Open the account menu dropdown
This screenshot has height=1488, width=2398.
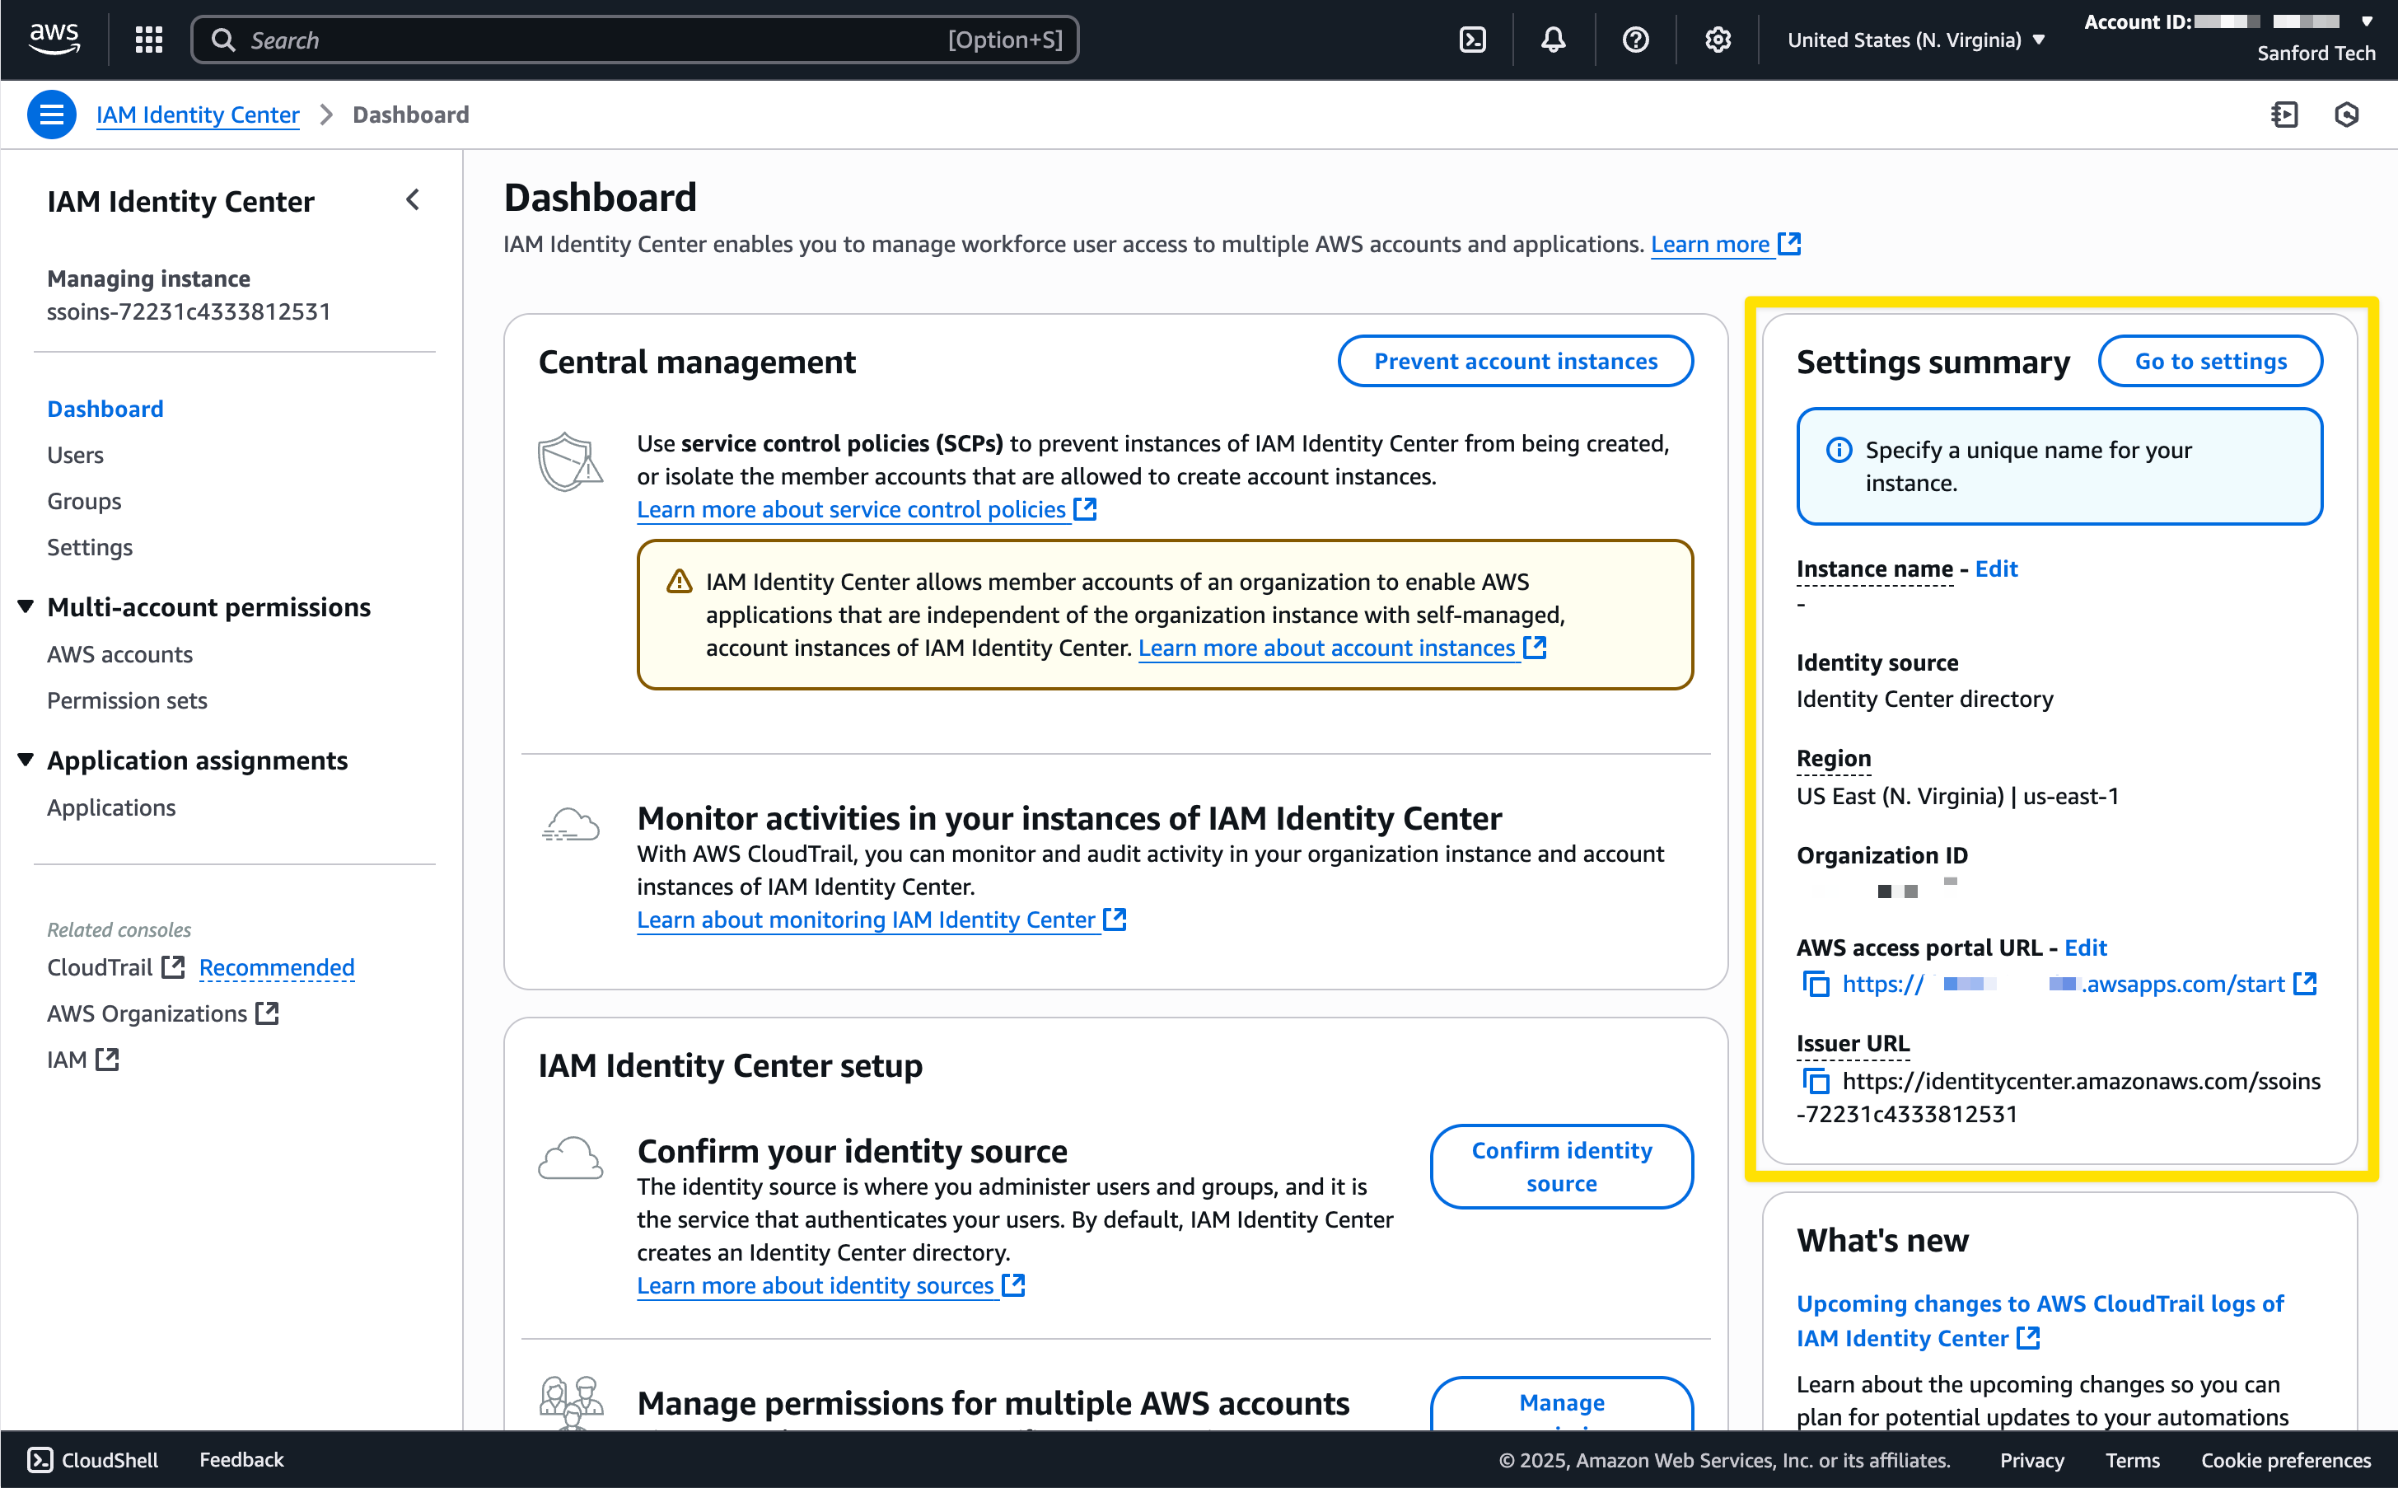pyautogui.click(x=2229, y=37)
